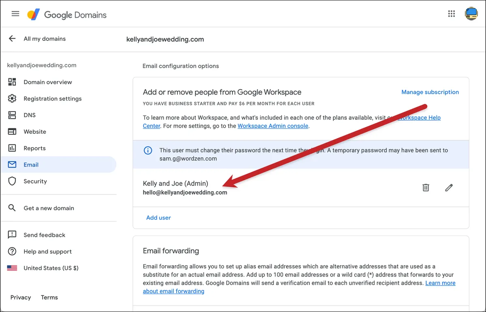Click the Email configuration options heading
The width and height of the screenshot is (486, 312).
click(181, 66)
